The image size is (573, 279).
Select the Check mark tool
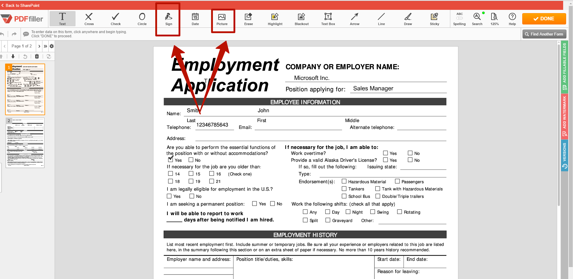coord(116,19)
